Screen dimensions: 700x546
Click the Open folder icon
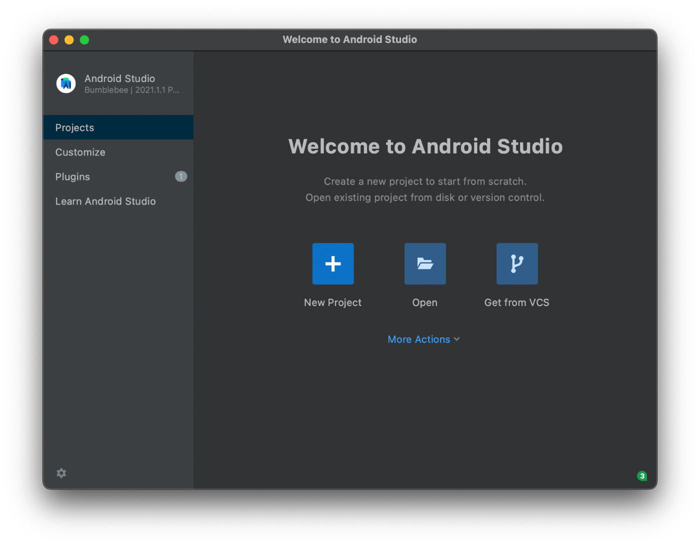coord(425,263)
